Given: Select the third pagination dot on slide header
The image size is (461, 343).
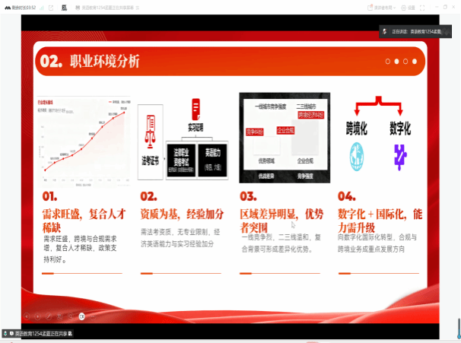Looking at the screenshot, I should pos(405,61).
